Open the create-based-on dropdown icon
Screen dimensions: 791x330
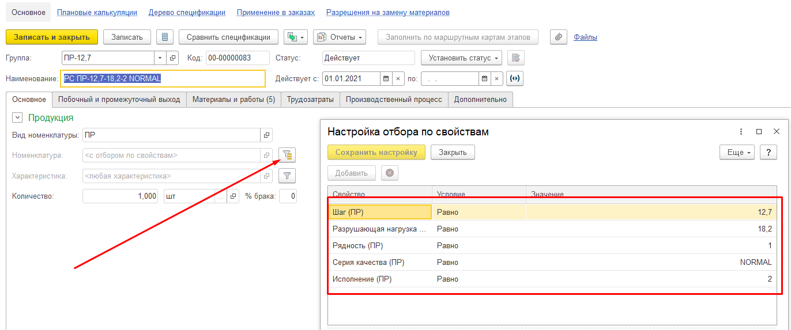(x=296, y=37)
